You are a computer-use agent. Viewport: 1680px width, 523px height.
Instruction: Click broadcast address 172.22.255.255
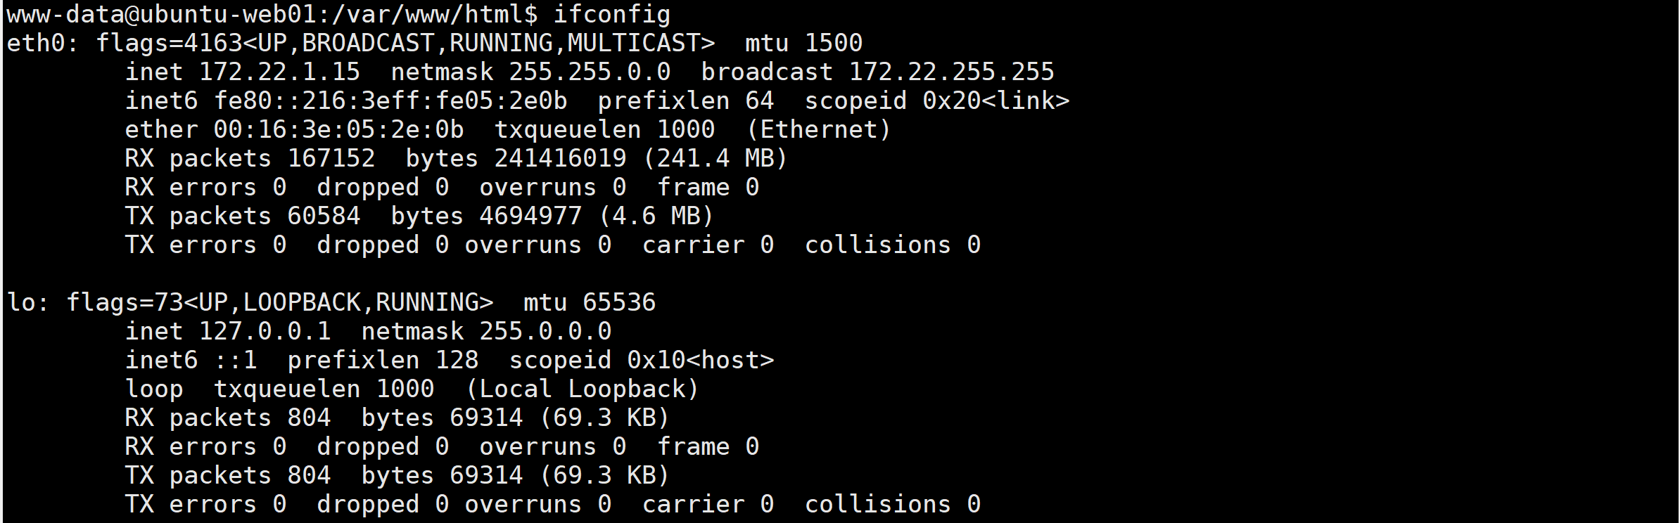[952, 72]
